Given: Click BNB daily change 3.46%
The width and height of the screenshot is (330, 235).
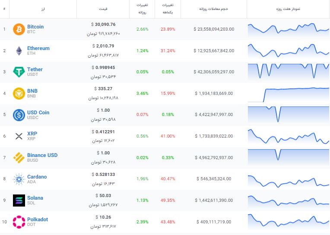Looking at the screenshot, I should pyautogui.click(x=142, y=94).
